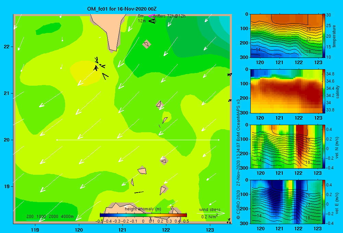Click the 'vel. N (m/s)' label
The height and width of the screenshot is (233, 343).
337,148
